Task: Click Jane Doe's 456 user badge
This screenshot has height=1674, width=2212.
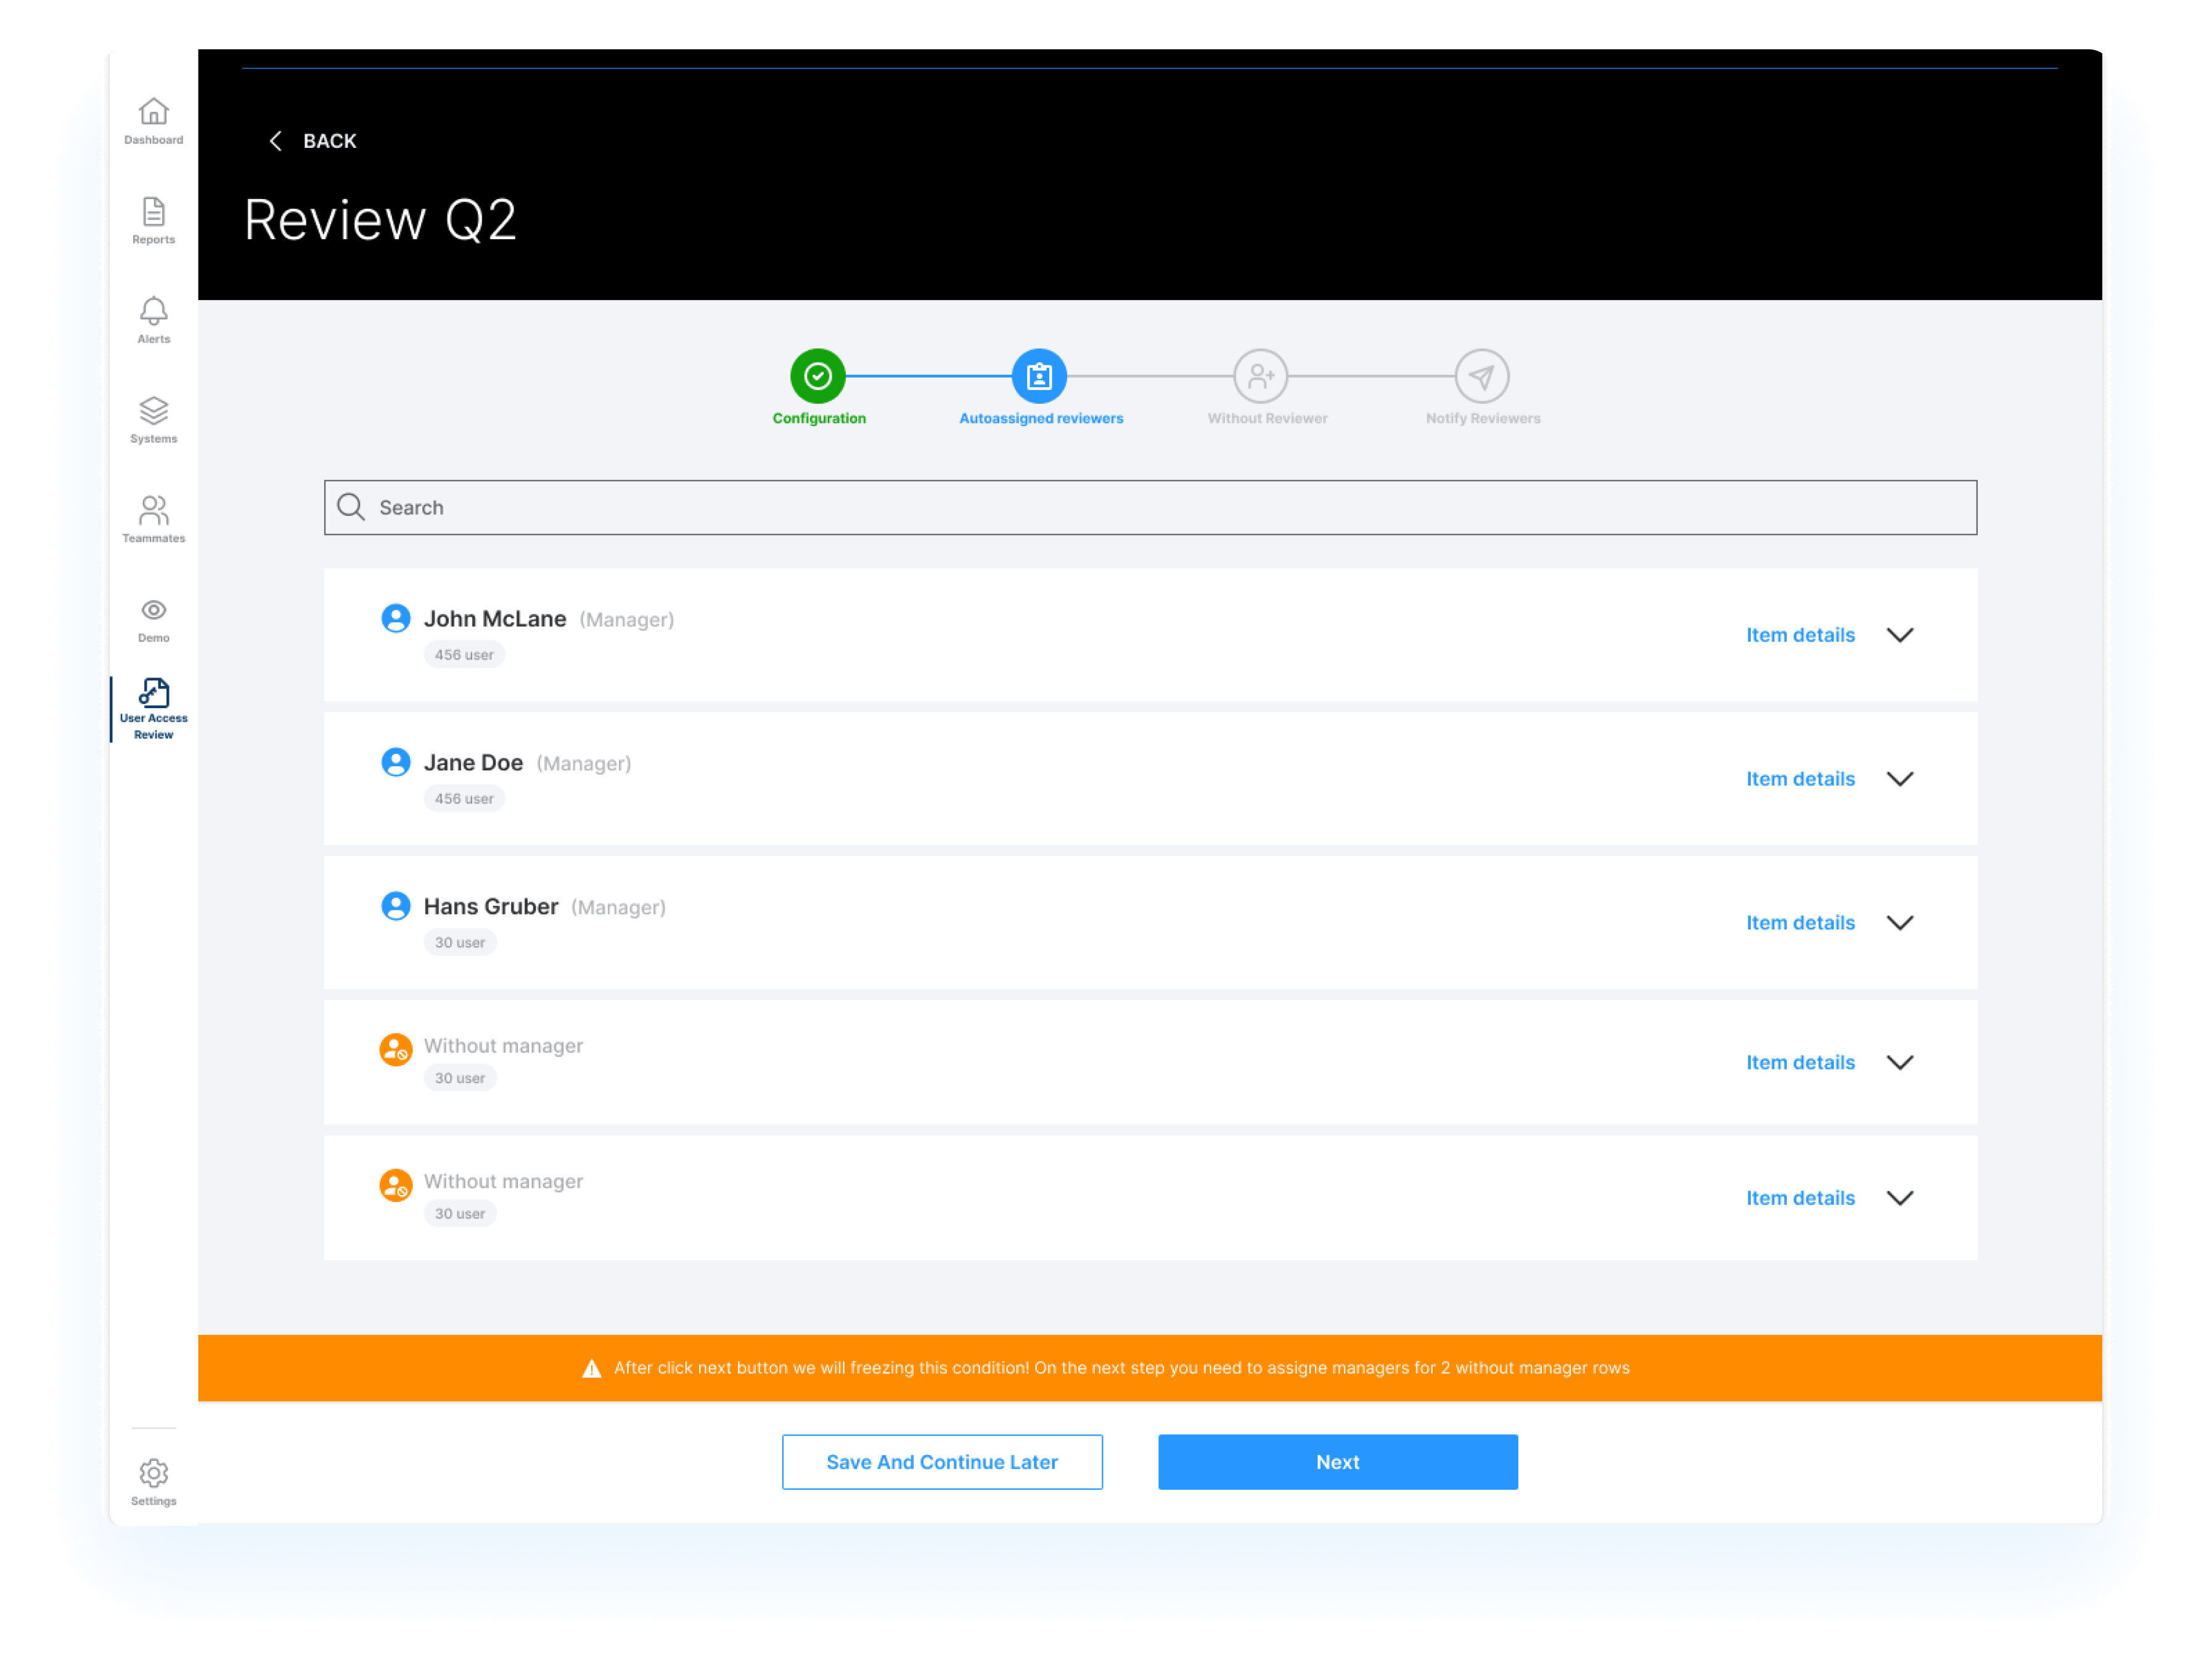Action: click(x=464, y=799)
